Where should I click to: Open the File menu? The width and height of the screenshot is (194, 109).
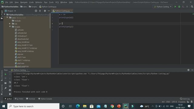click(x=7, y=2)
